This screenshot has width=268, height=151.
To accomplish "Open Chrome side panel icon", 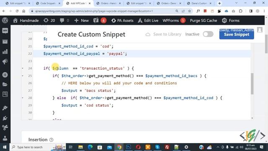I will 251,11.
